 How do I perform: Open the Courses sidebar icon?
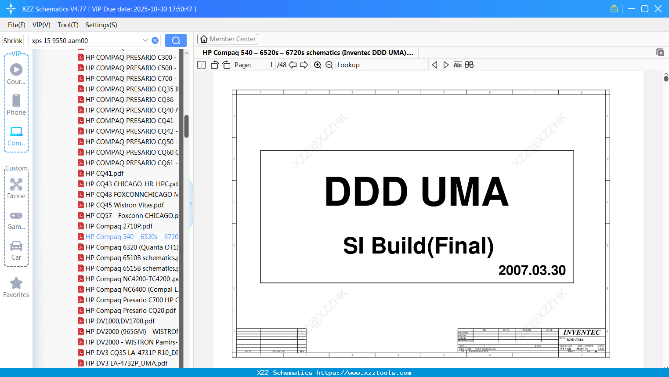pos(16,74)
